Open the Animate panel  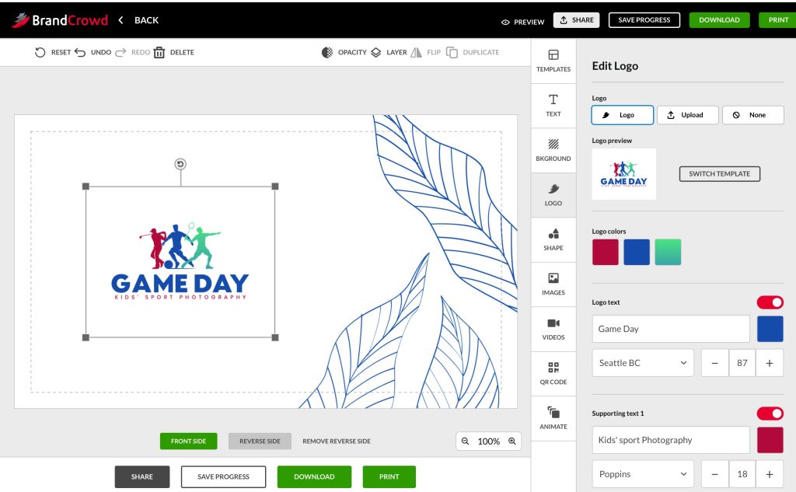pos(553,418)
